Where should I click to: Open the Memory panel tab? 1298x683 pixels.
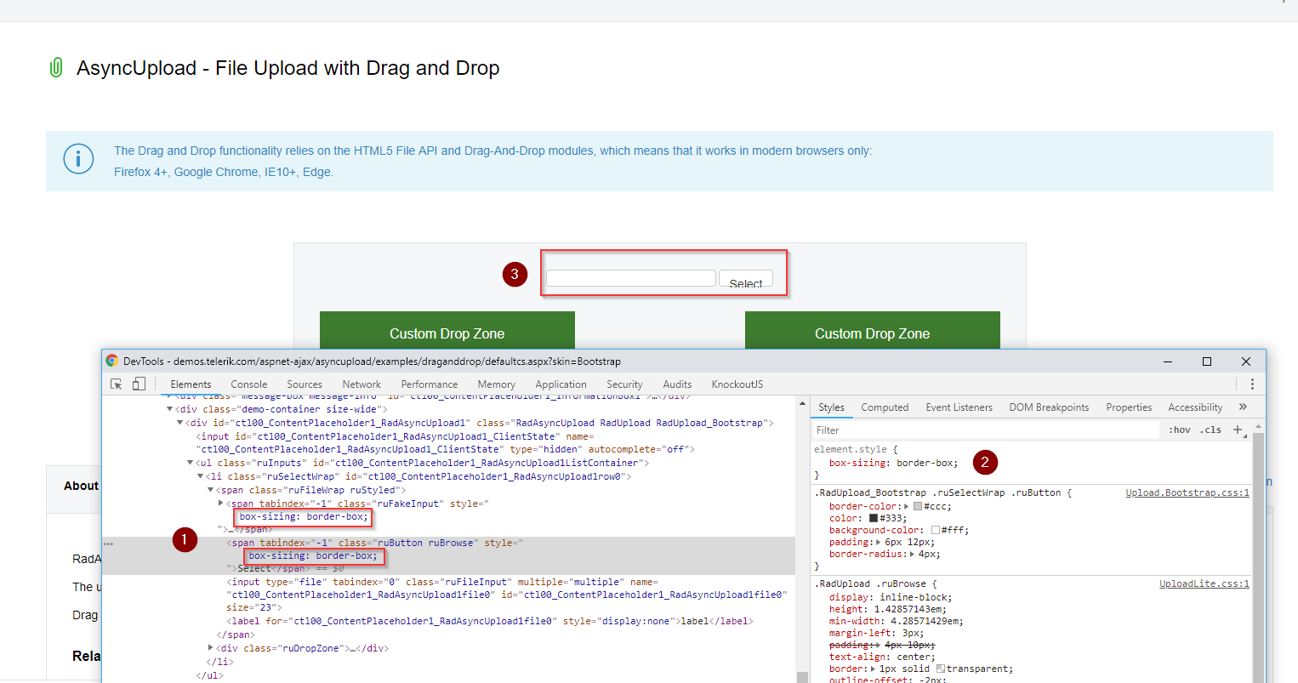(x=497, y=384)
